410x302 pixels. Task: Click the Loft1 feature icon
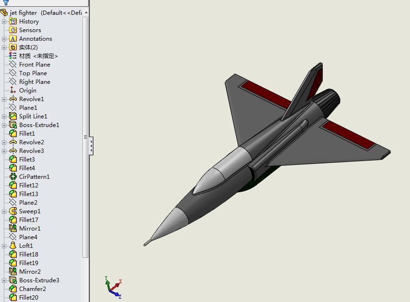coord(13,246)
